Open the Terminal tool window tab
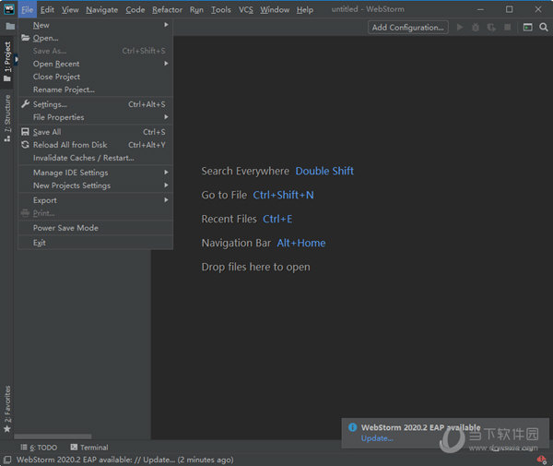The image size is (553, 466). tap(89, 448)
